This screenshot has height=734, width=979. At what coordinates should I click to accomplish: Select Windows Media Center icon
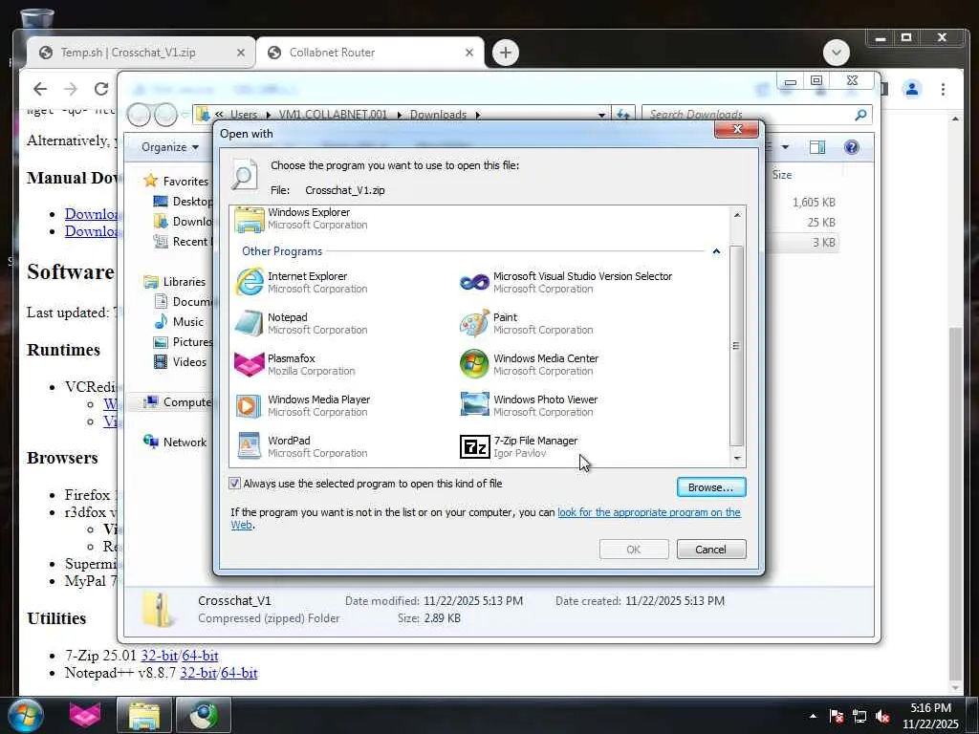pyautogui.click(x=474, y=364)
